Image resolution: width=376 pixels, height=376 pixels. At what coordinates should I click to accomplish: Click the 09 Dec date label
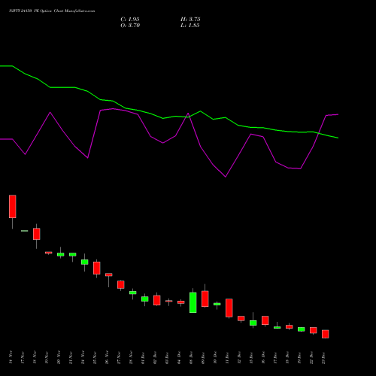(x=203, y=357)
